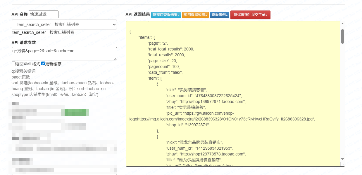The height and width of the screenshot is (175, 362).
Task: Click the API 请求参数 textarea
Action: click(64, 54)
